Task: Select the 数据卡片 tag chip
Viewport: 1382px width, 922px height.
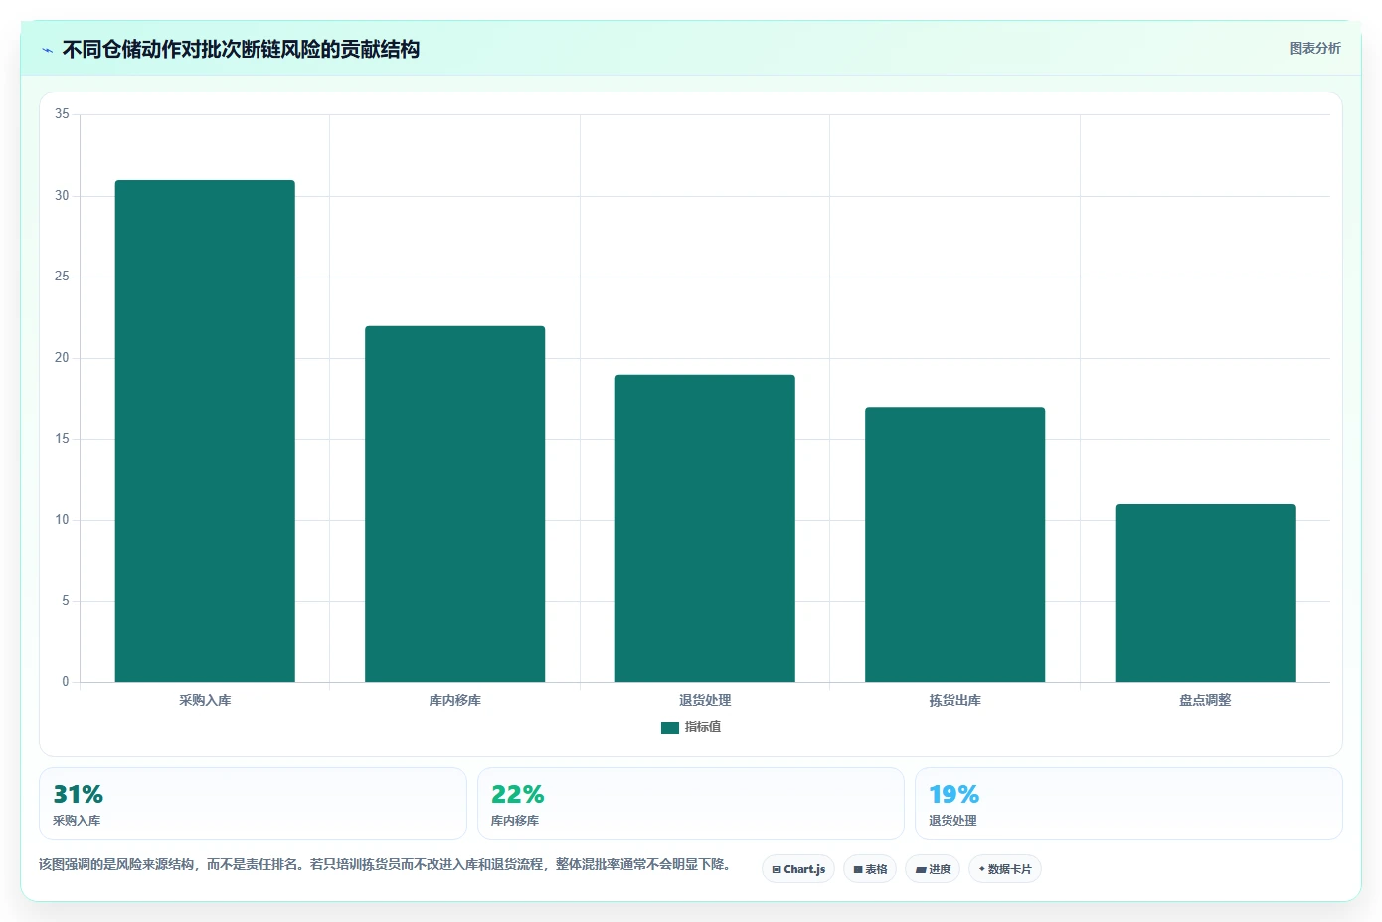Action: pyautogui.click(x=1005, y=869)
